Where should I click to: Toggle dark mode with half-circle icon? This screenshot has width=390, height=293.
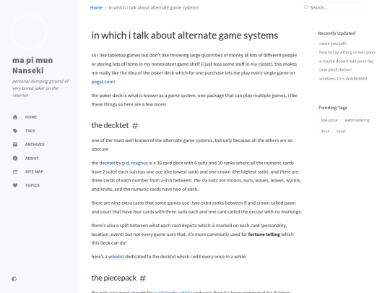[14, 279]
